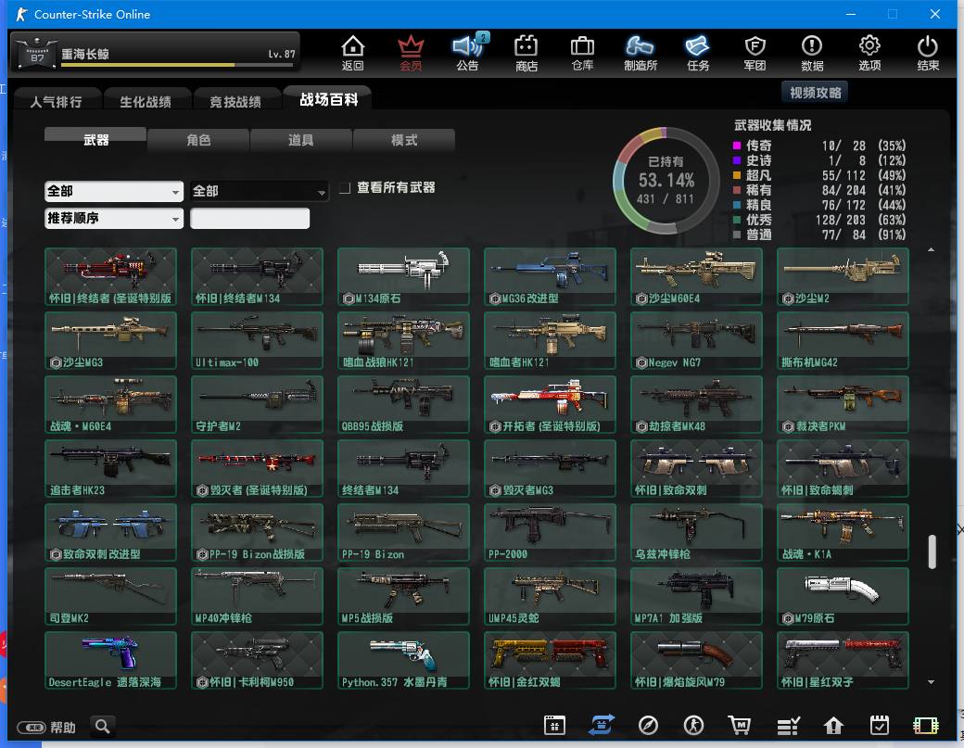Select the 撕布机MG42 weapon card
Viewport: 964px width, 748px height.
click(x=843, y=340)
